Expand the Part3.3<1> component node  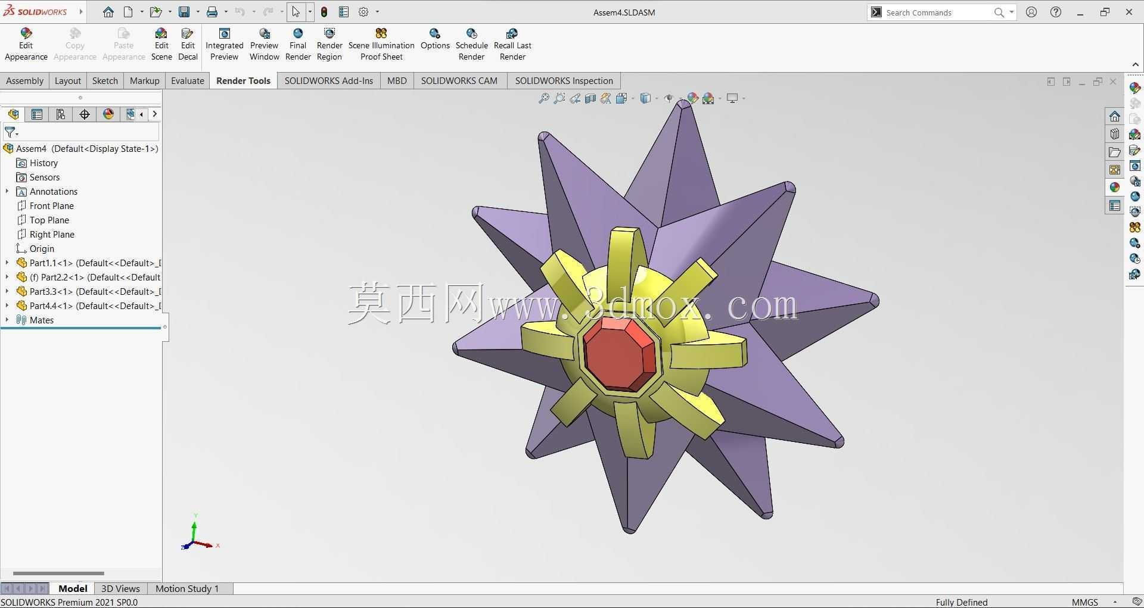tap(7, 291)
